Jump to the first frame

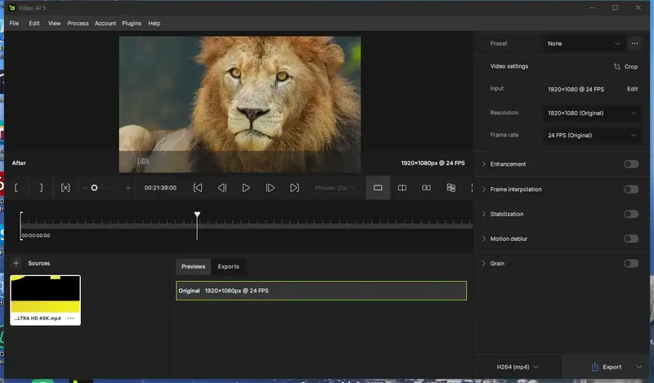point(198,188)
